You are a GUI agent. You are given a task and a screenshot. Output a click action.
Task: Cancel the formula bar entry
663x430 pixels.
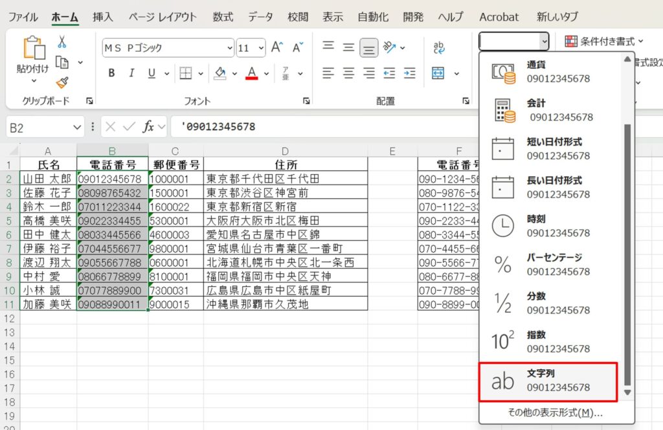[110, 126]
